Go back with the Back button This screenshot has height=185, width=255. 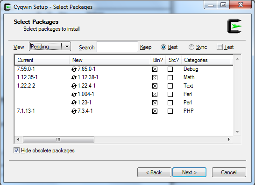[x=154, y=172]
